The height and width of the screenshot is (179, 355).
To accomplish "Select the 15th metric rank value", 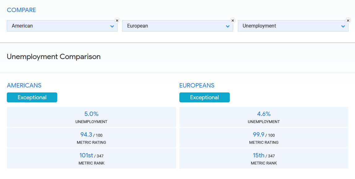I will pos(259,155).
